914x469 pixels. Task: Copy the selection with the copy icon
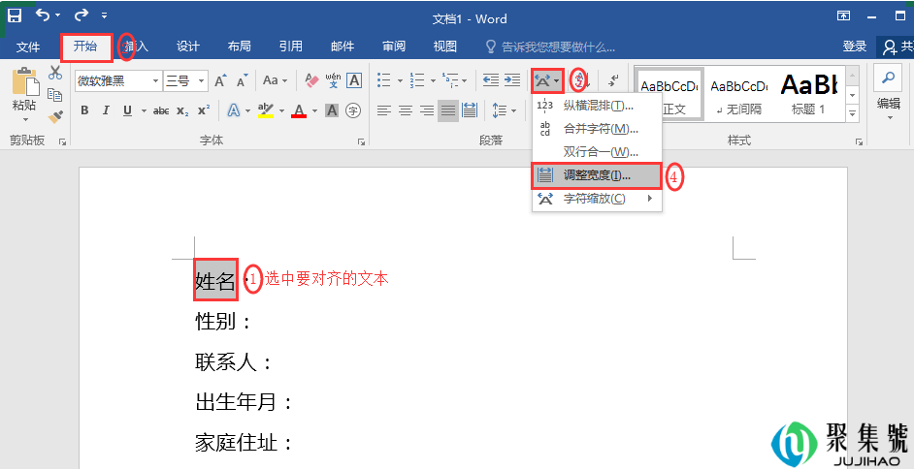click(55, 95)
